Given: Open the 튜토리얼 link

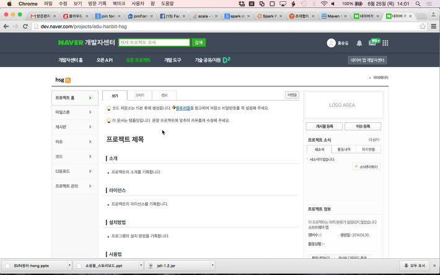Looking at the screenshot, I should tap(183, 108).
